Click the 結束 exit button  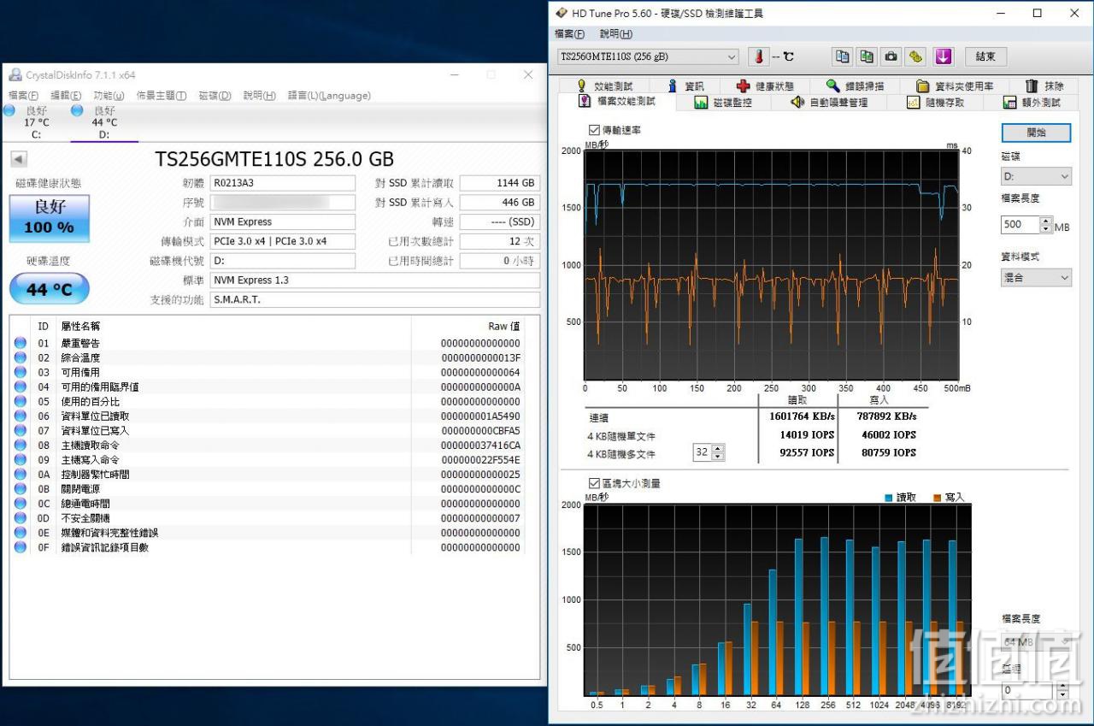click(985, 56)
